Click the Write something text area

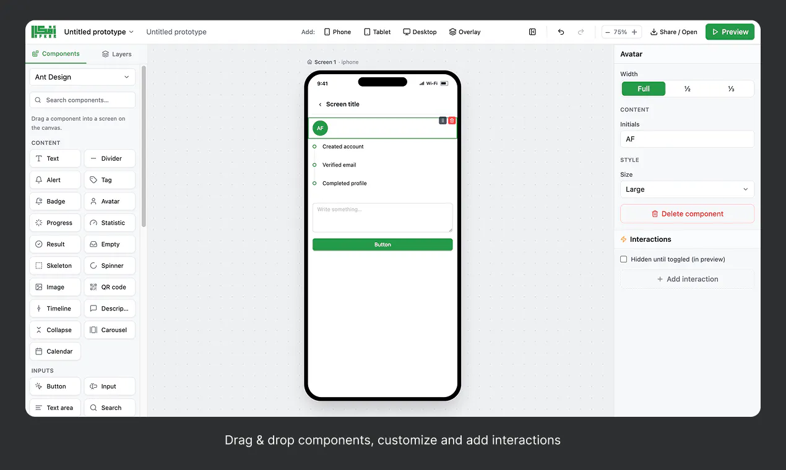[x=382, y=218]
